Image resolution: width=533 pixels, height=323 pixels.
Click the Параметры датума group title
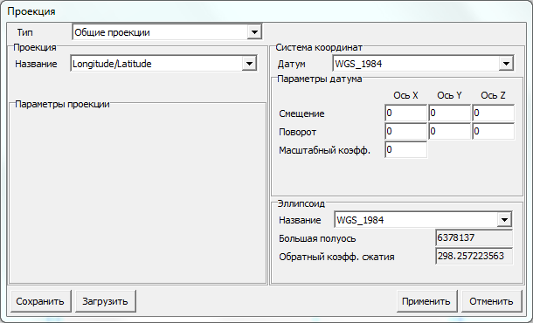point(320,79)
